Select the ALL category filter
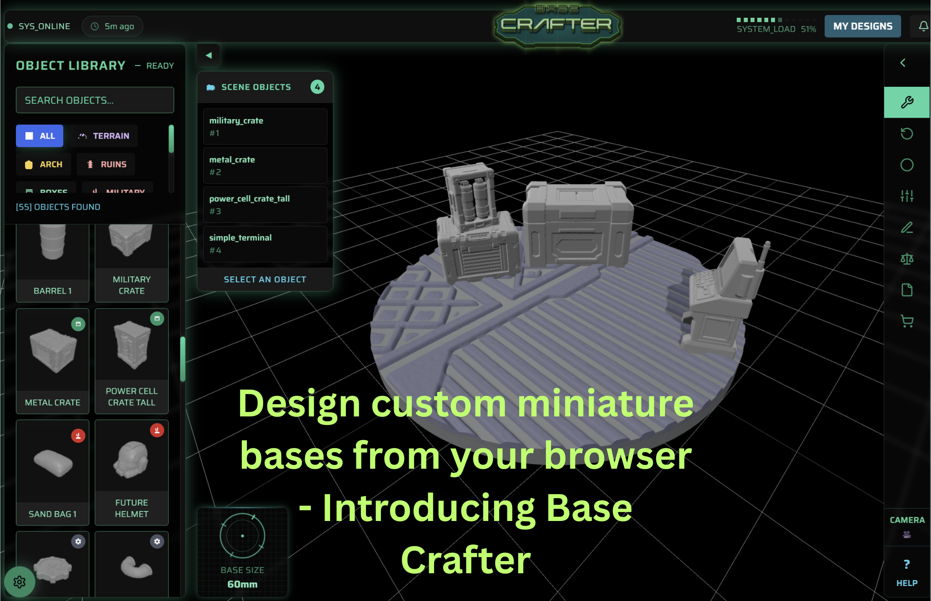 [x=40, y=136]
